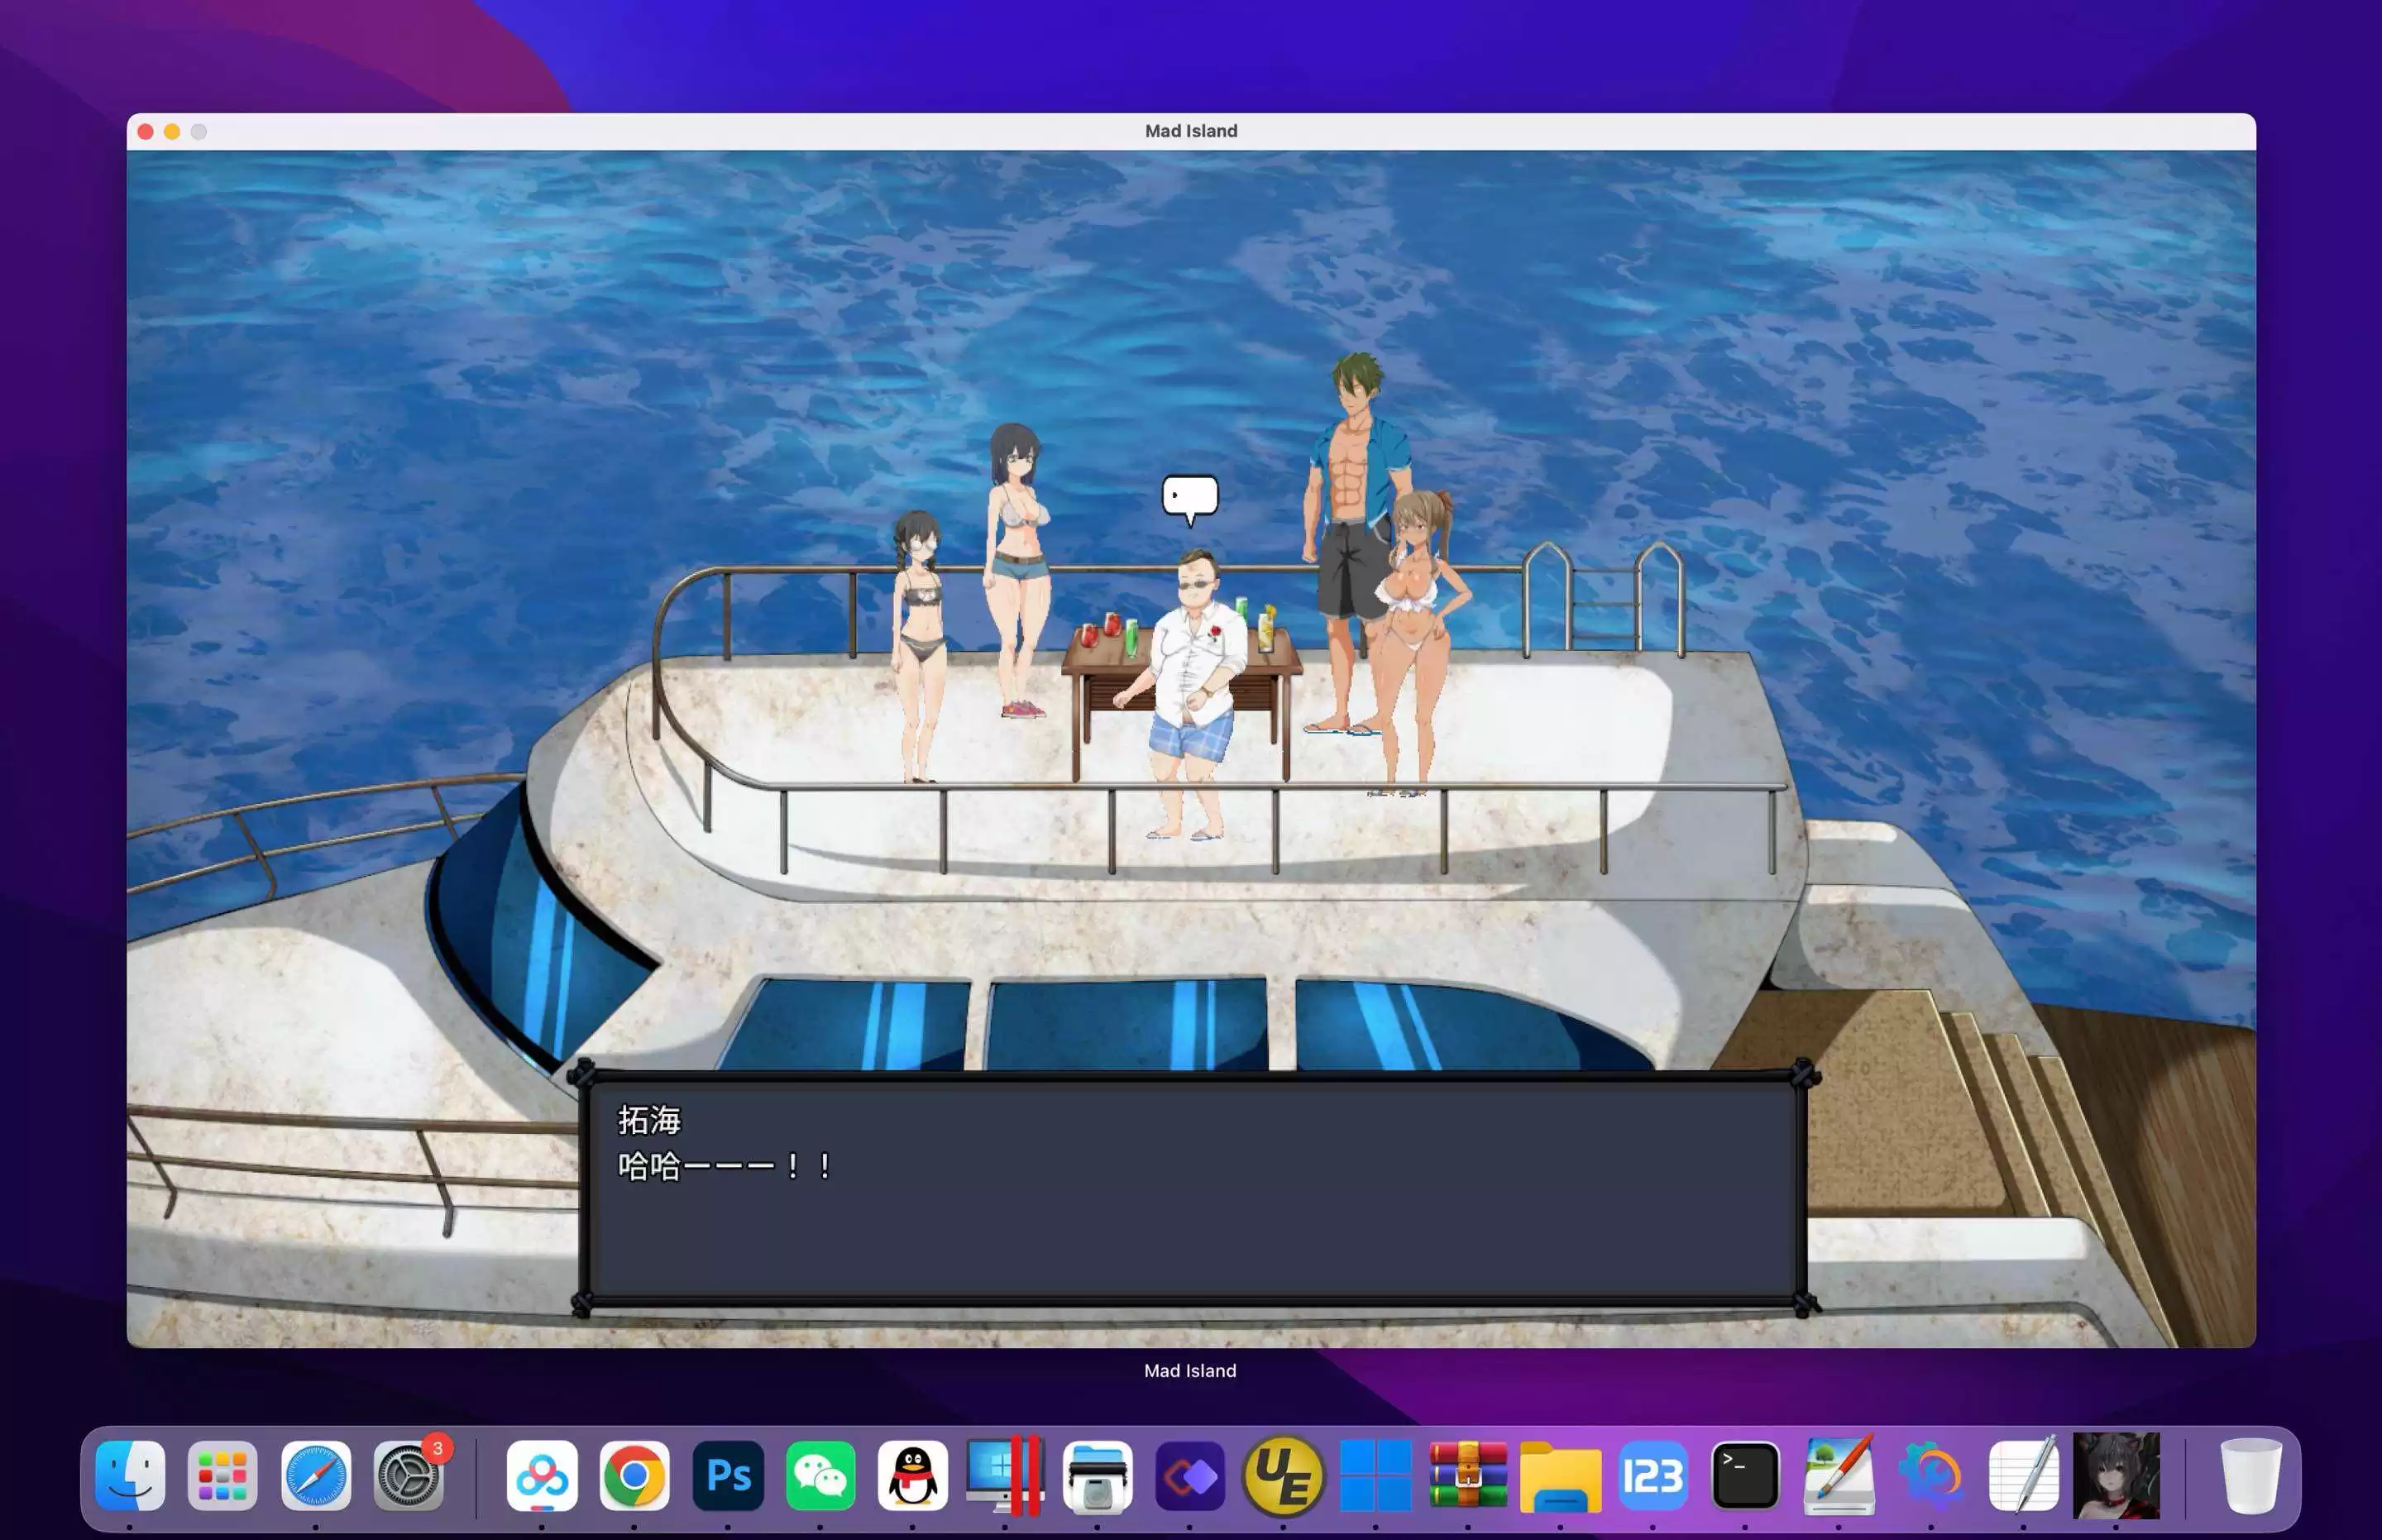This screenshot has height=1540, width=2382.
Task: Open Launchpad in the Dock
Action: coord(222,1476)
